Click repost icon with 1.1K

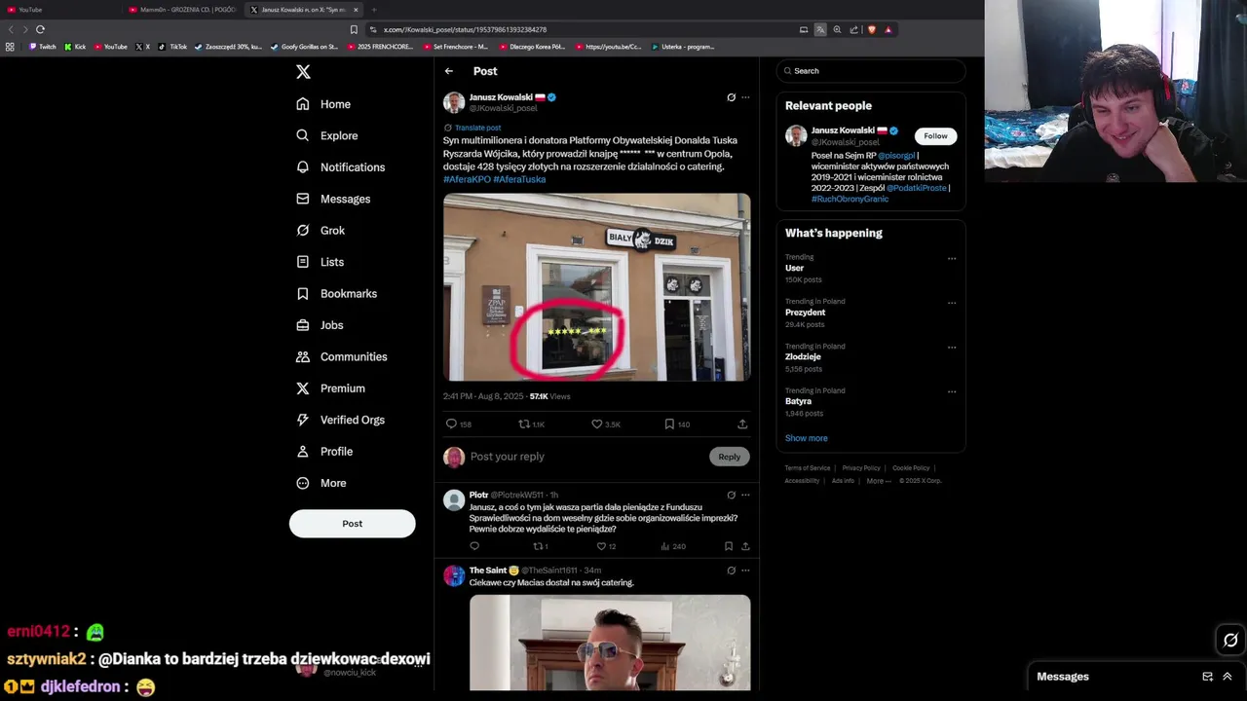click(x=524, y=424)
